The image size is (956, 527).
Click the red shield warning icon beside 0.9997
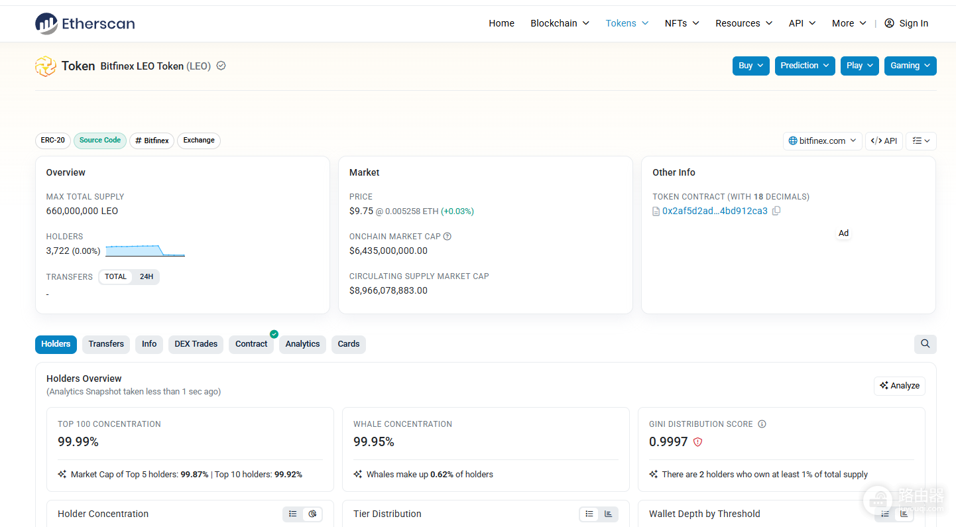697,442
